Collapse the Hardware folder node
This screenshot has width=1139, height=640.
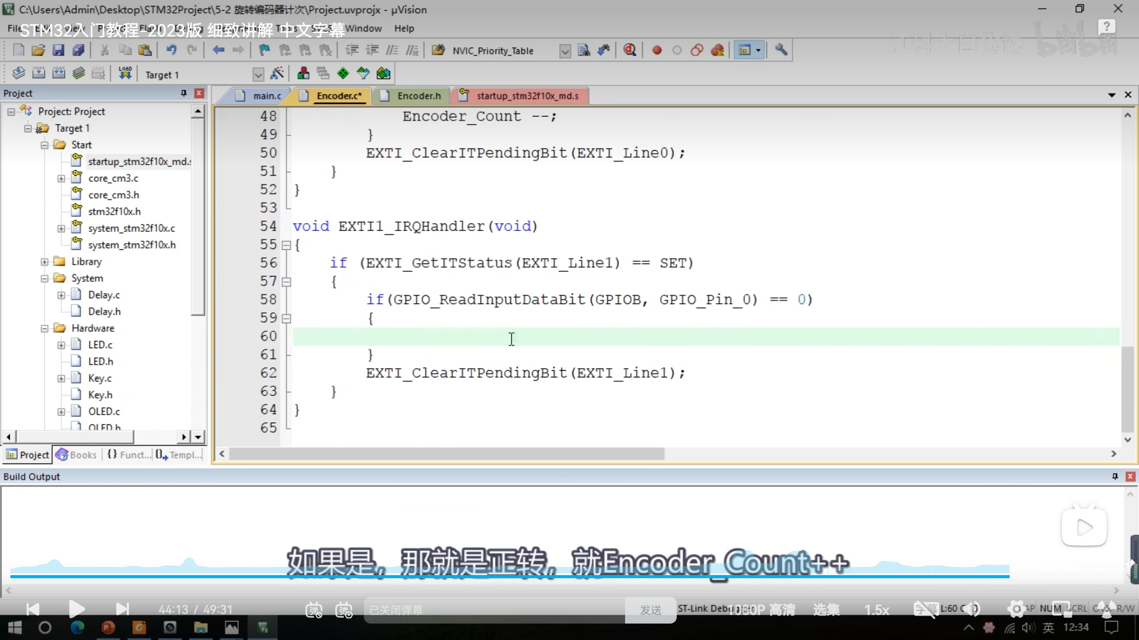coord(44,328)
